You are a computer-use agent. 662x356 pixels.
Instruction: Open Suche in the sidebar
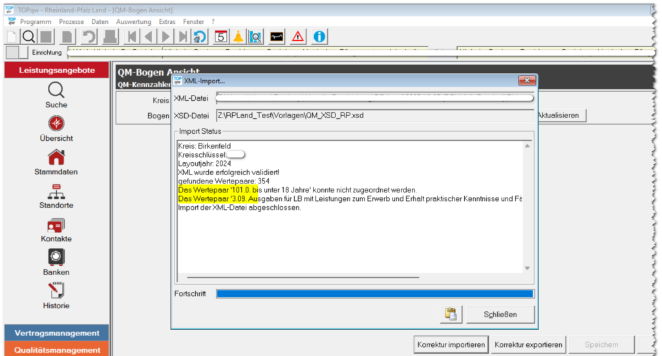point(56,95)
